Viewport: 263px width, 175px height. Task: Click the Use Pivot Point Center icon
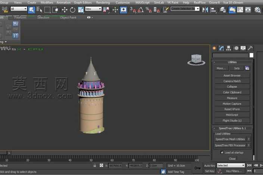click(106, 10)
